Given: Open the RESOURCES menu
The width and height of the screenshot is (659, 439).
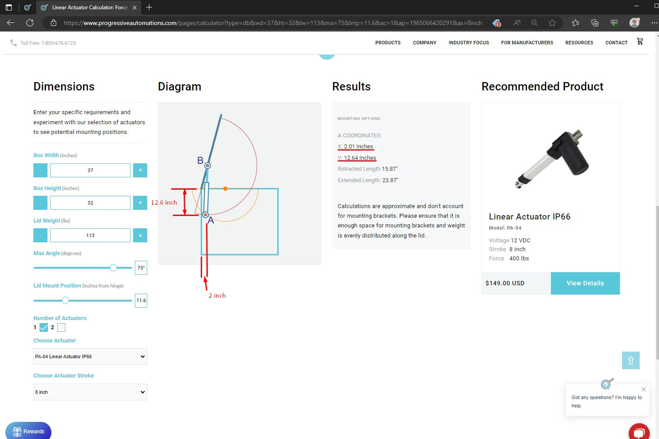Looking at the screenshot, I should (x=579, y=43).
